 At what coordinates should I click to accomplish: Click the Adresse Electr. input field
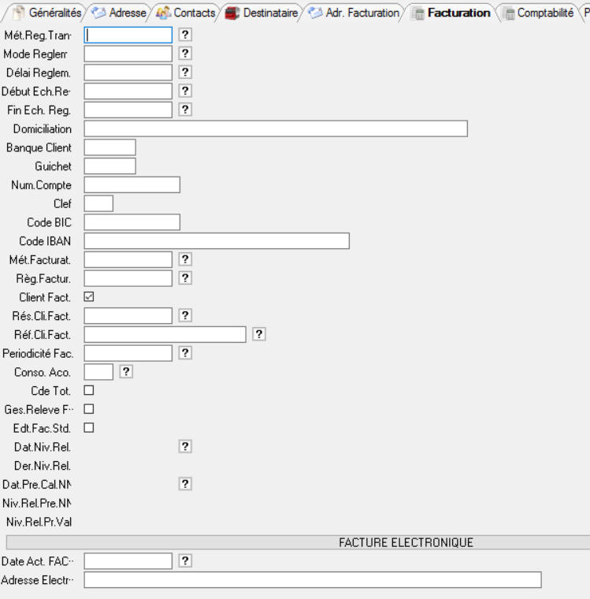coord(312,580)
